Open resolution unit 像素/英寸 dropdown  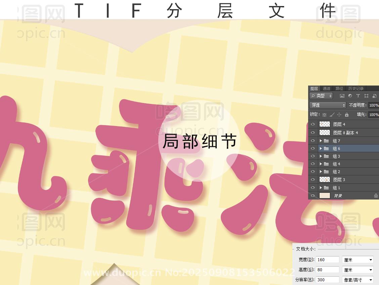tap(358, 280)
